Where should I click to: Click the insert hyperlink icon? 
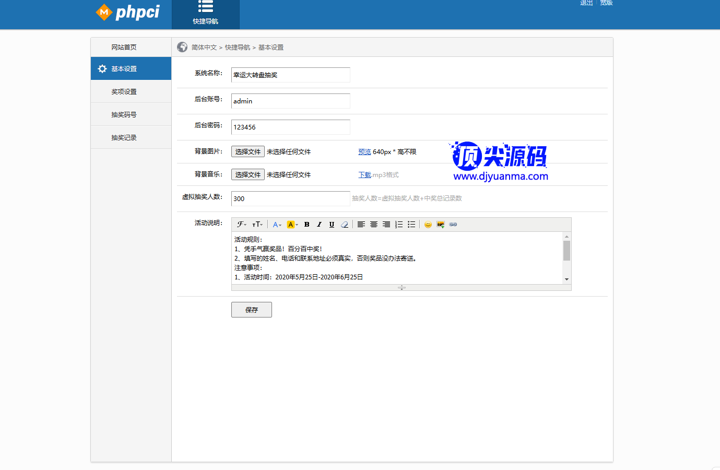(453, 225)
